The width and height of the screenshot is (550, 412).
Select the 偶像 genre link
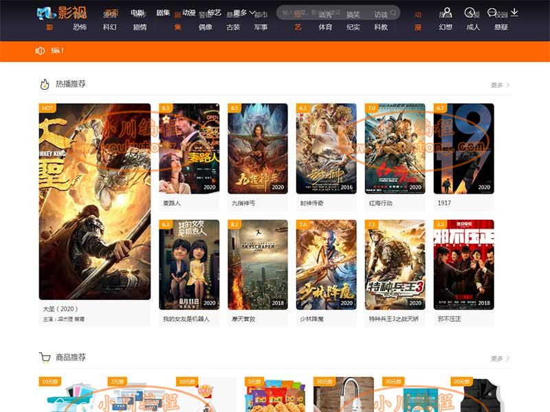click(x=206, y=27)
